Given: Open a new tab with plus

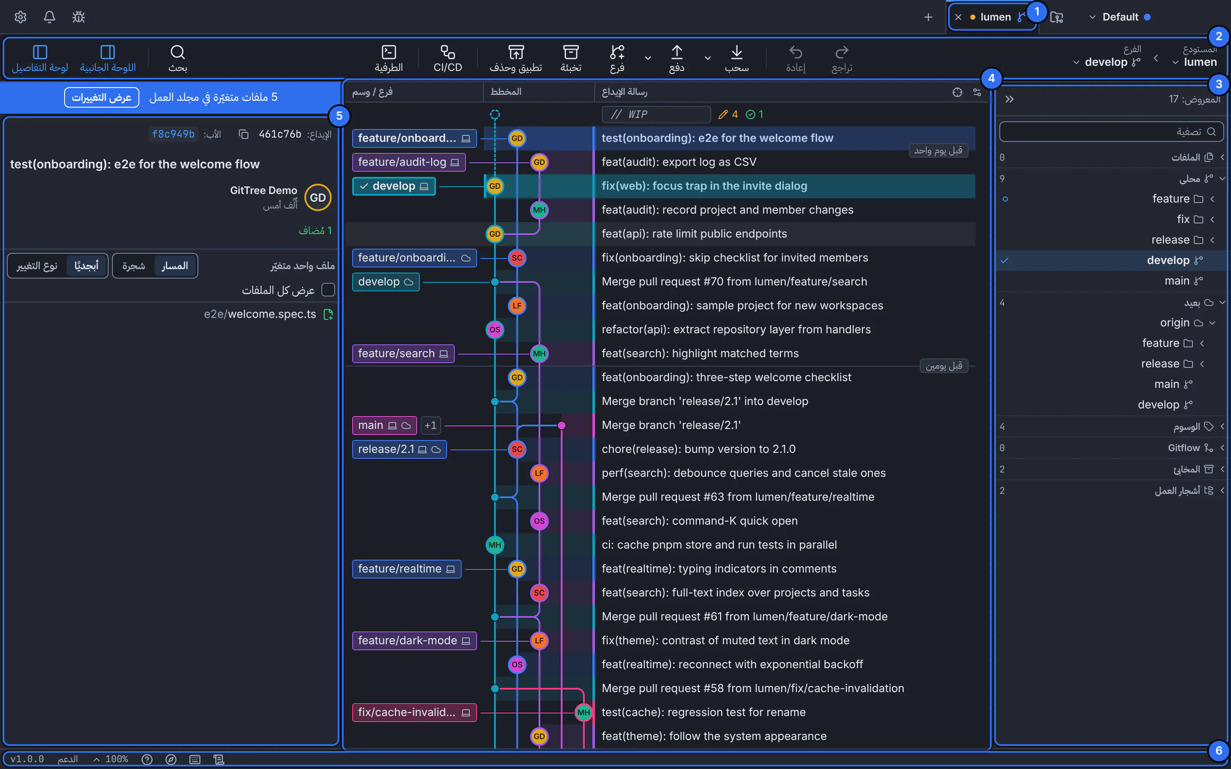Looking at the screenshot, I should [928, 17].
